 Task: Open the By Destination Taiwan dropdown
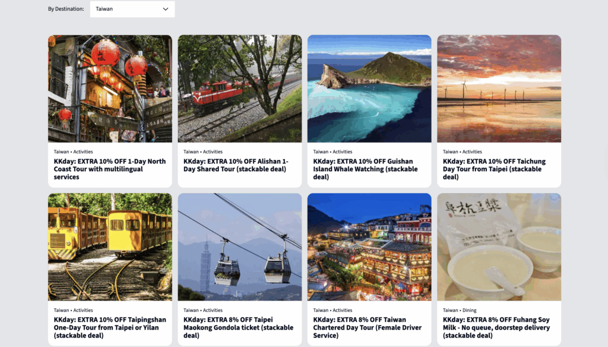tap(132, 9)
